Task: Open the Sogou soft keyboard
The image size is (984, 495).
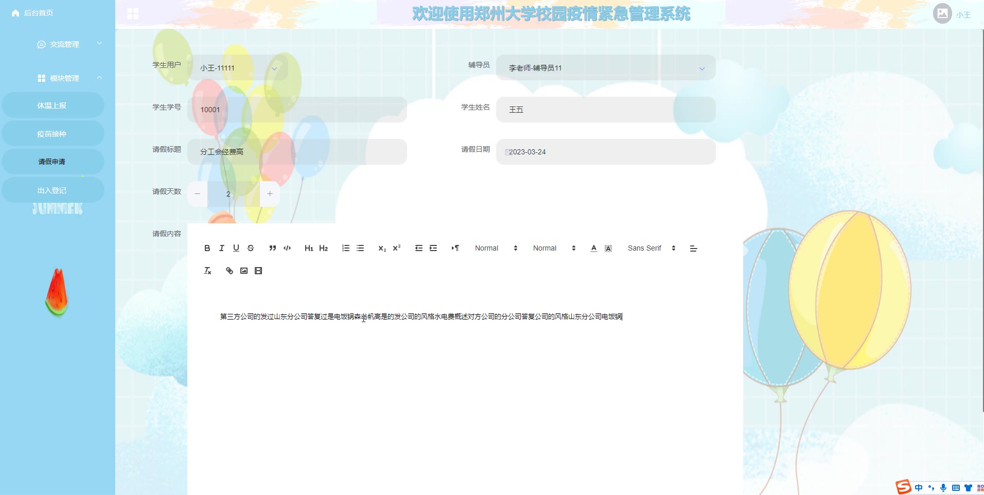Action: click(x=956, y=488)
